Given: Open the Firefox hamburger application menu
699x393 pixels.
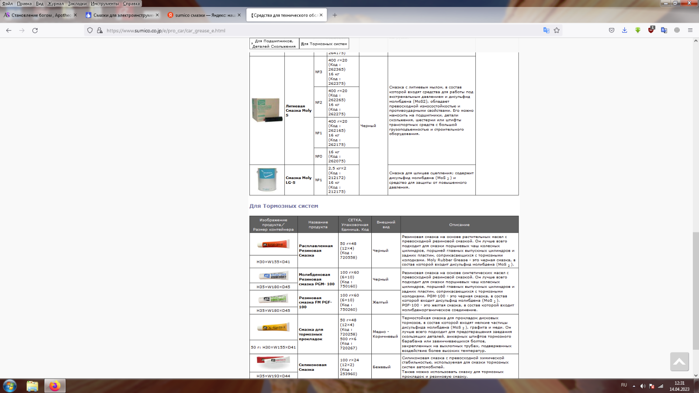Looking at the screenshot, I should coord(690,31).
